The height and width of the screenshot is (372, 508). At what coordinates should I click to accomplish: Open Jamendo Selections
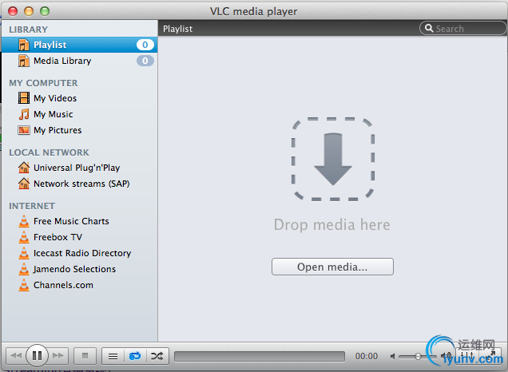[74, 269]
